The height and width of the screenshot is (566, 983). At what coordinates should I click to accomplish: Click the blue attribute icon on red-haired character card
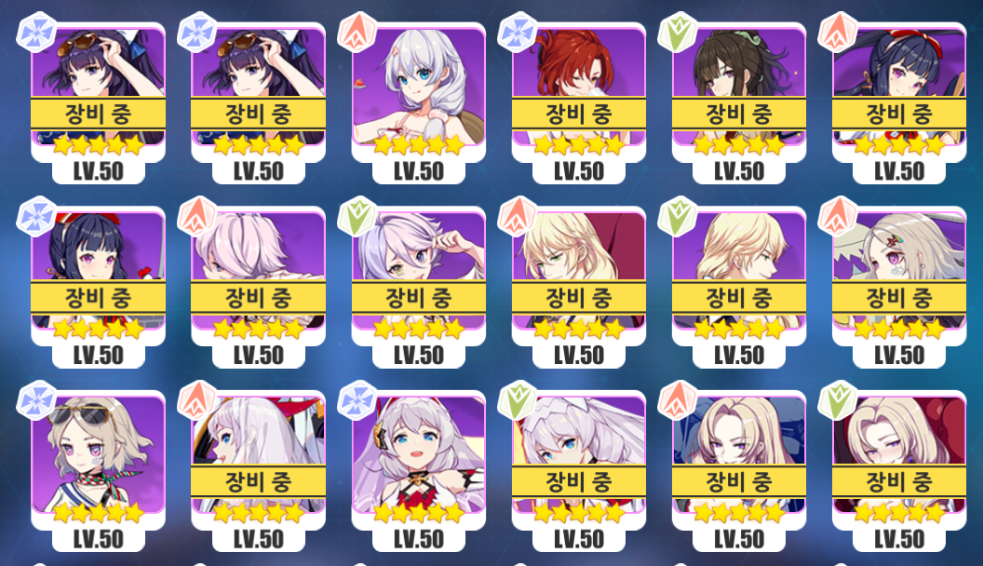tap(518, 33)
